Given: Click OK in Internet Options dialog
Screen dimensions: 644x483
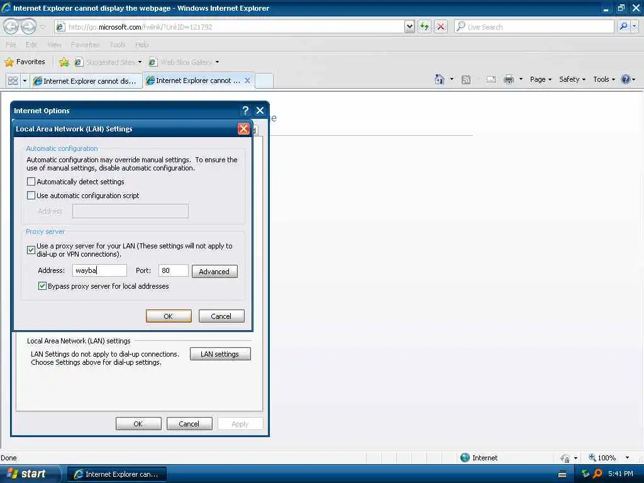Looking at the screenshot, I should pyautogui.click(x=138, y=424).
